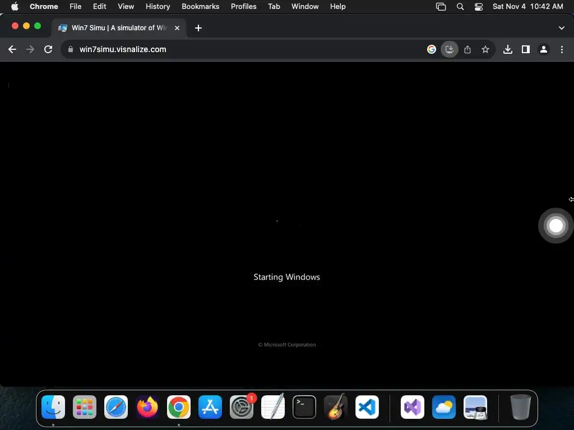Open Visual Studio in the Dock
The height and width of the screenshot is (430, 574).
(413, 407)
